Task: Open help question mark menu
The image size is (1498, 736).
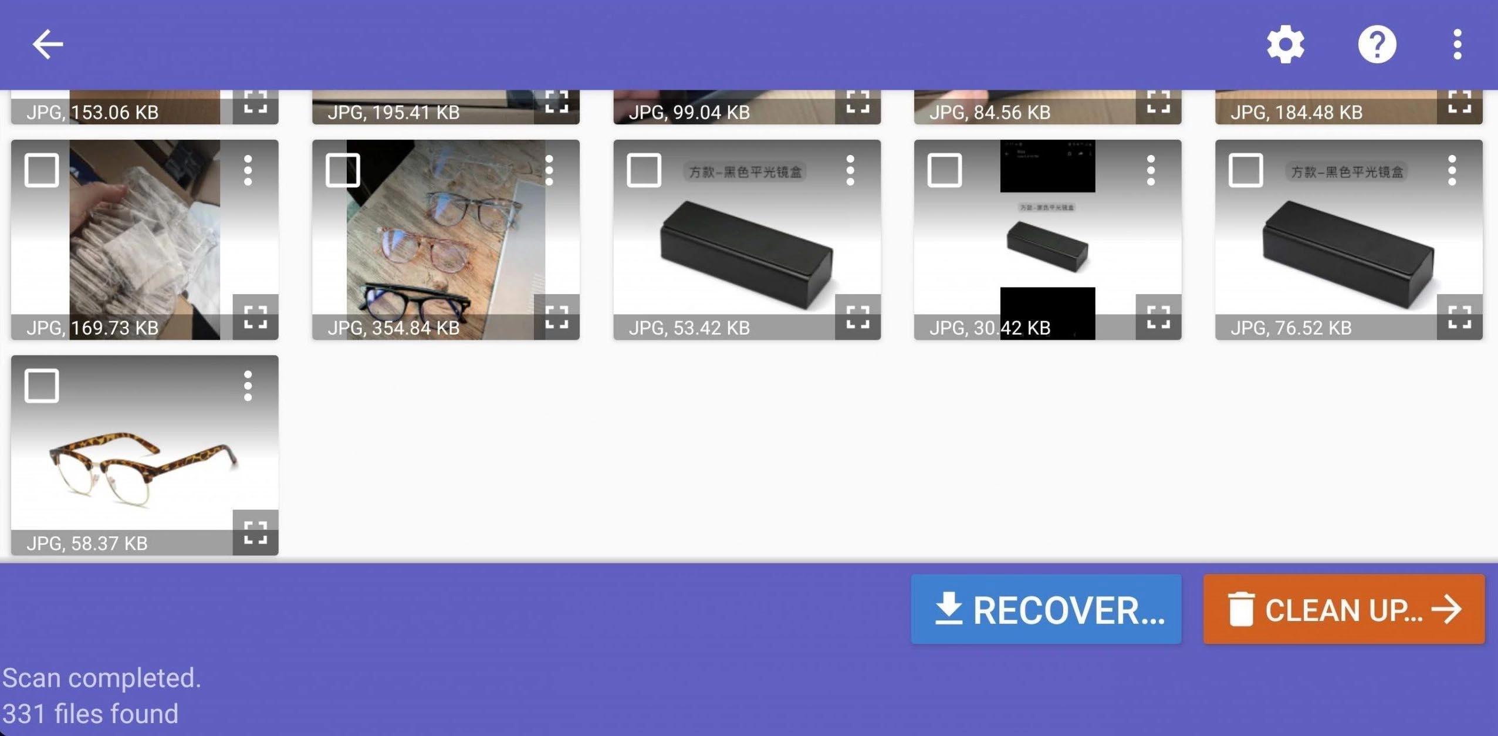Action: point(1377,44)
